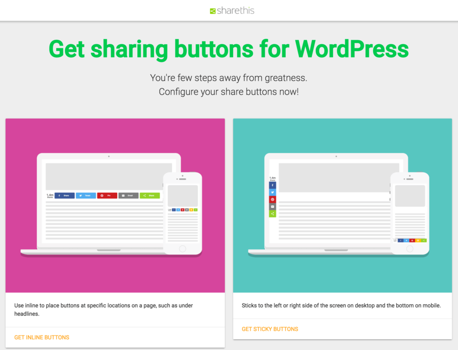
Task: Open GET INLINE BUTTONS
Action: pos(42,337)
